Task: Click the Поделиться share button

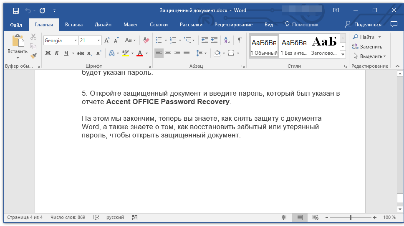Action: pyautogui.click(x=363, y=25)
